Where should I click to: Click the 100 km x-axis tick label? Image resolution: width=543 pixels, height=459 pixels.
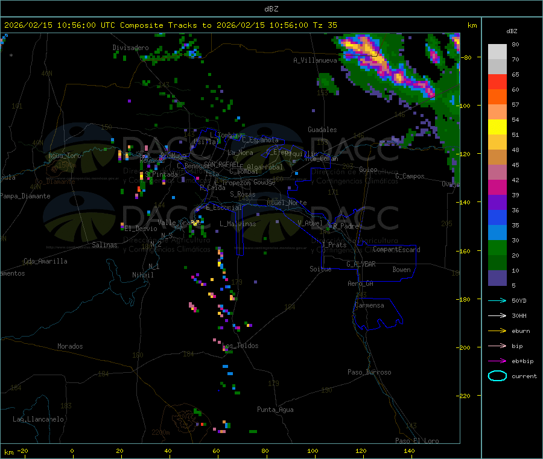[x=313, y=451]
